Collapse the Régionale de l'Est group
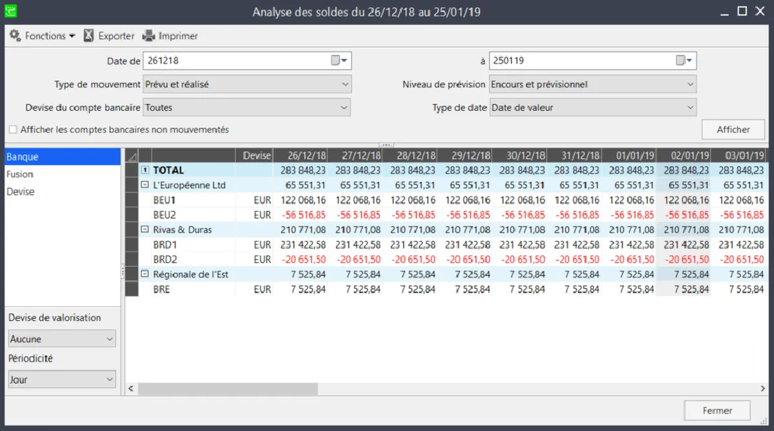 coord(145,274)
